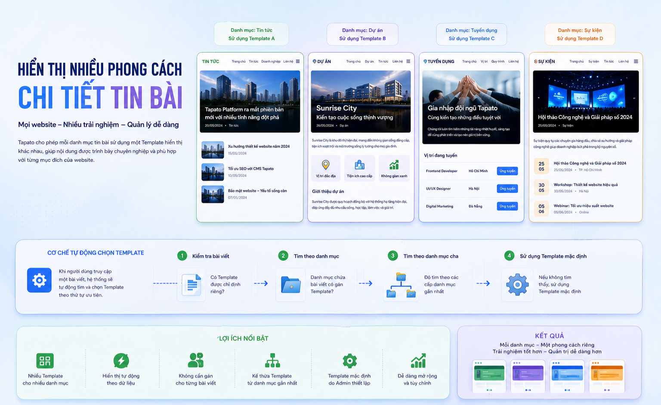Click the Nhiều Template grid icon
The height and width of the screenshot is (405, 661).
(x=45, y=361)
